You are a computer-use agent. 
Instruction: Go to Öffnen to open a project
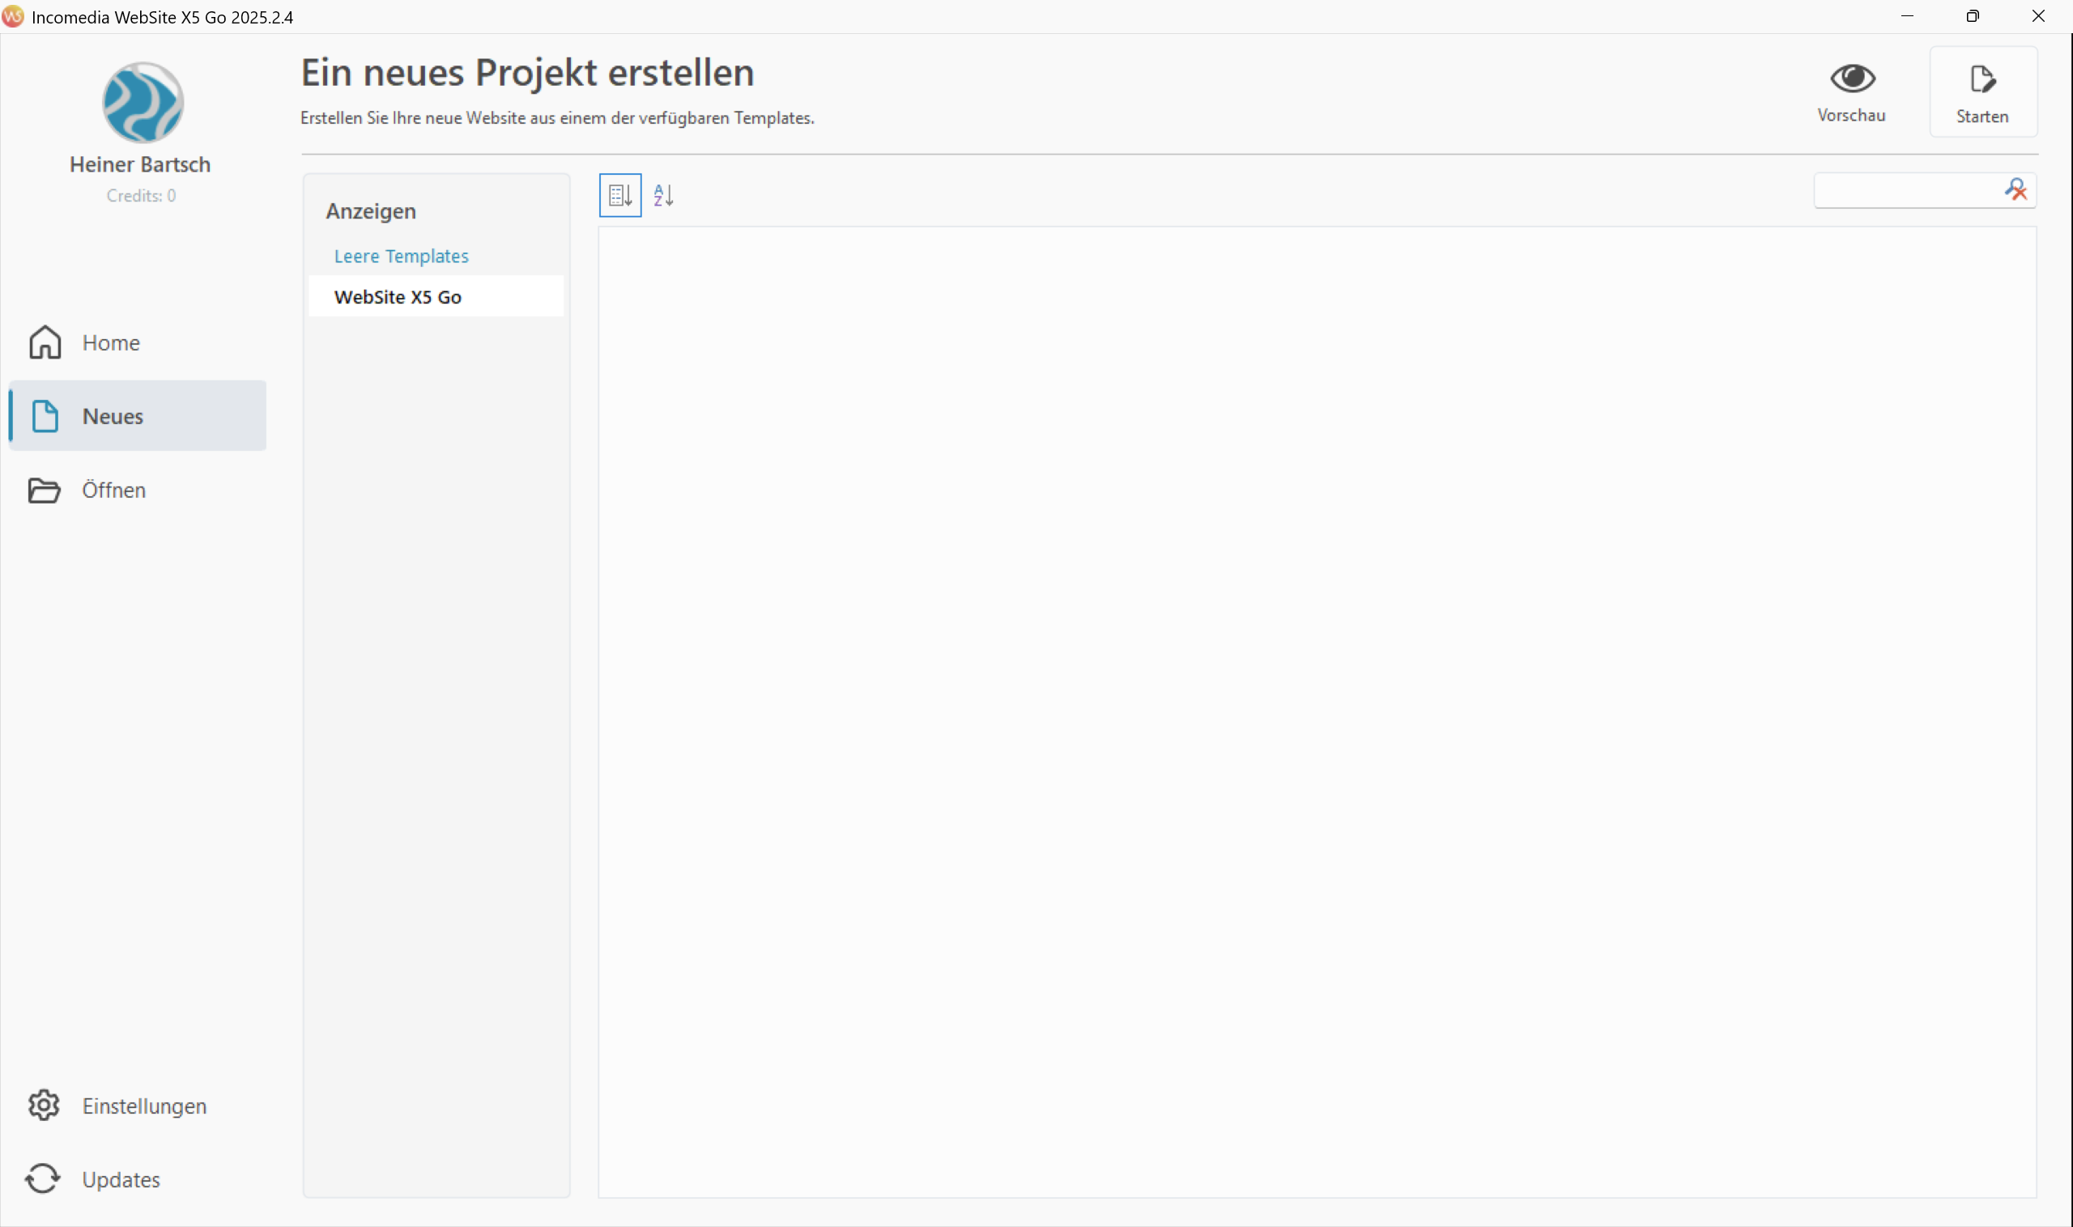coord(113,490)
